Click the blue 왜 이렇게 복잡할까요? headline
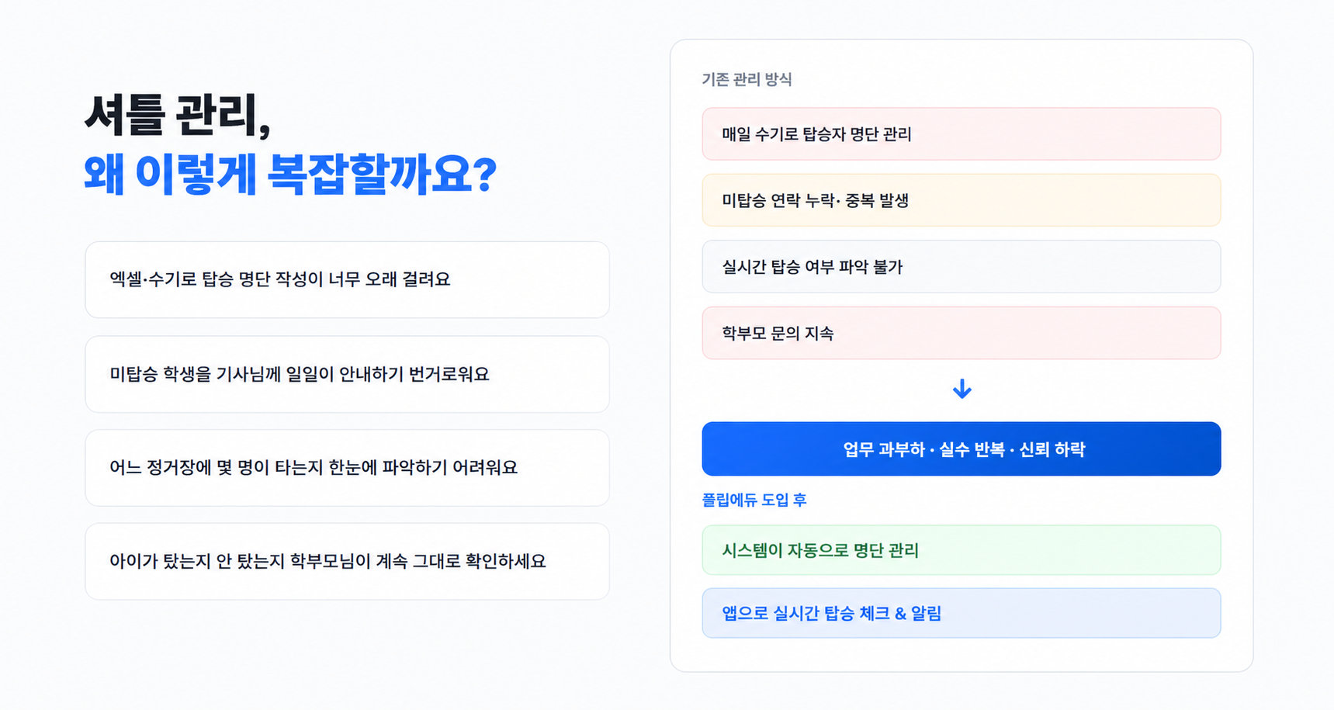This screenshot has width=1334, height=710. click(x=290, y=174)
